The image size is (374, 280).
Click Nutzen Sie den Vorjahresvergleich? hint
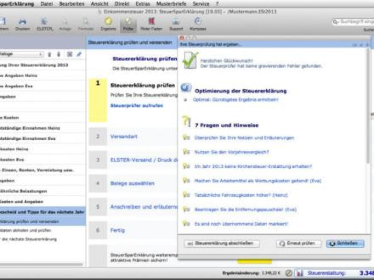pyautogui.click(x=232, y=152)
